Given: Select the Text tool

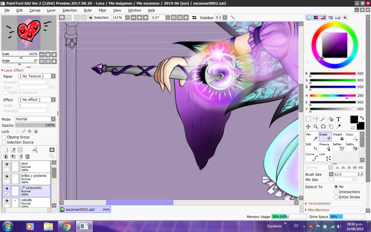Looking at the screenshot, I should click(338, 119).
